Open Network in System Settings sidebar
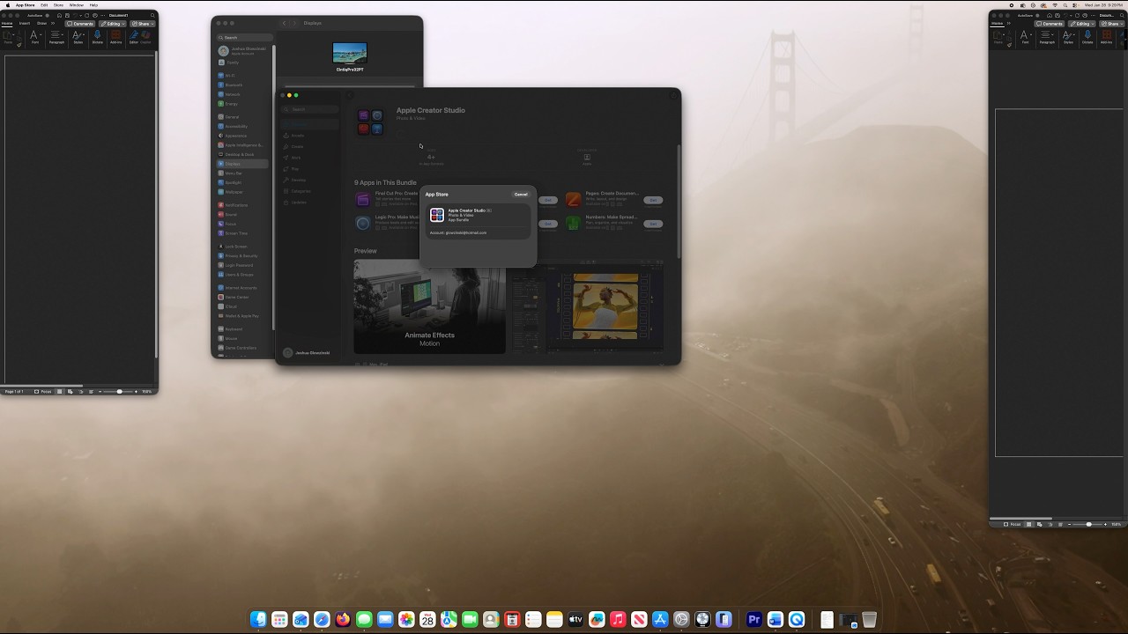The height and width of the screenshot is (634, 1128). [244, 94]
